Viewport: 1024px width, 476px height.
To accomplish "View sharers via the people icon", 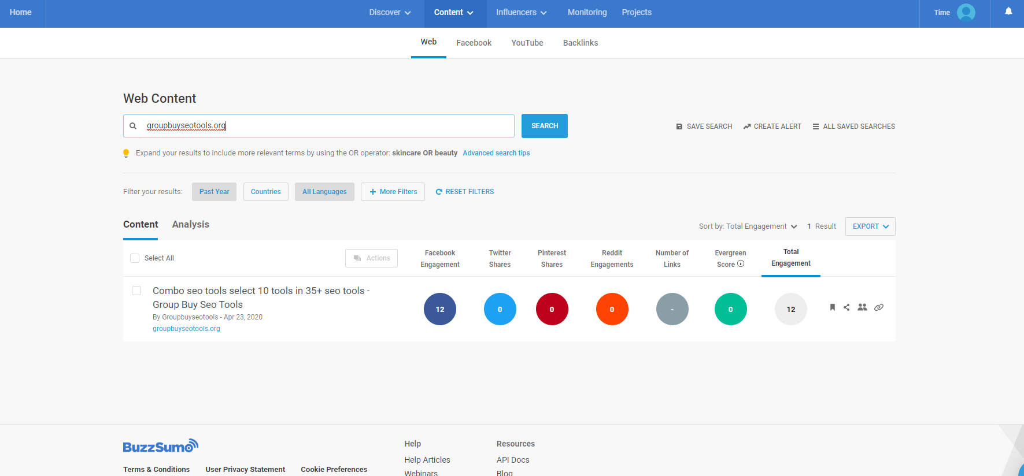I will [862, 307].
